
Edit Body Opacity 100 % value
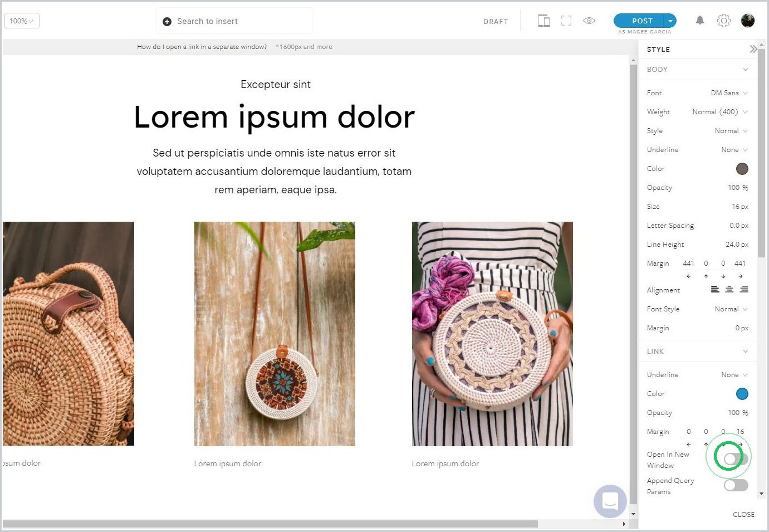point(738,188)
